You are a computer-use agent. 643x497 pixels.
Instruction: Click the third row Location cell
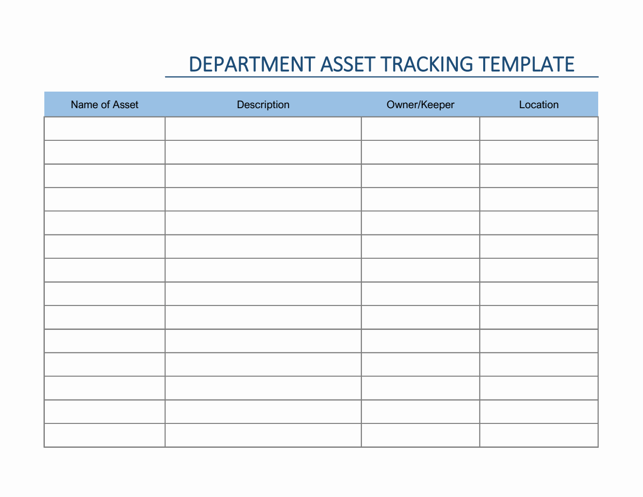point(539,175)
